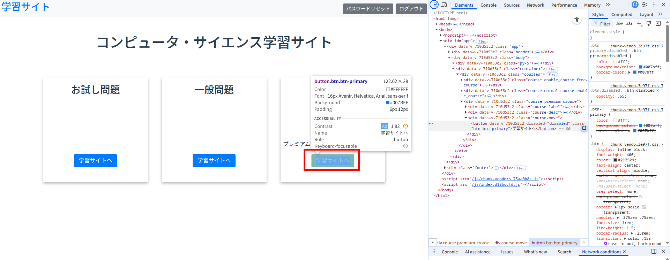The height and width of the screenshot is (260, 670).
Task: Click the styles Filter input field
Action: click(605, 24)
